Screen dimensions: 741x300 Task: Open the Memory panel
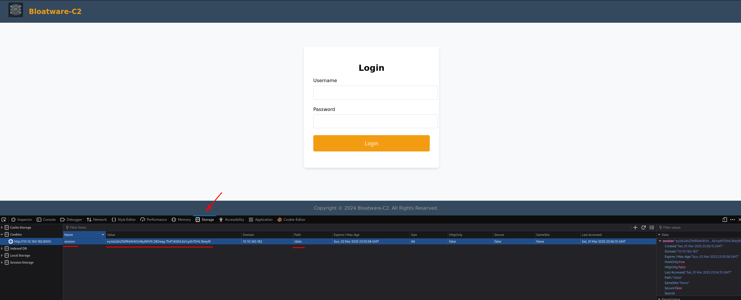point(181,220)
